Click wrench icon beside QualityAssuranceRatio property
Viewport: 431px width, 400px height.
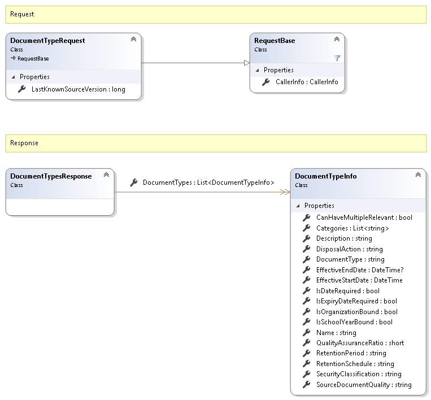[x=307, y=343]
